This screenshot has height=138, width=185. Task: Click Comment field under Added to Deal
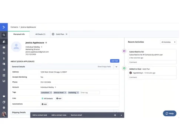(152, 77)
